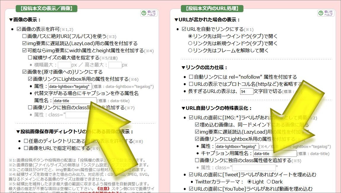Toggle [YouTube]ラベルがあれば動画を埋め込む checkbox
This screenshot has height=193, width=341.
click(x=191, y=189)
